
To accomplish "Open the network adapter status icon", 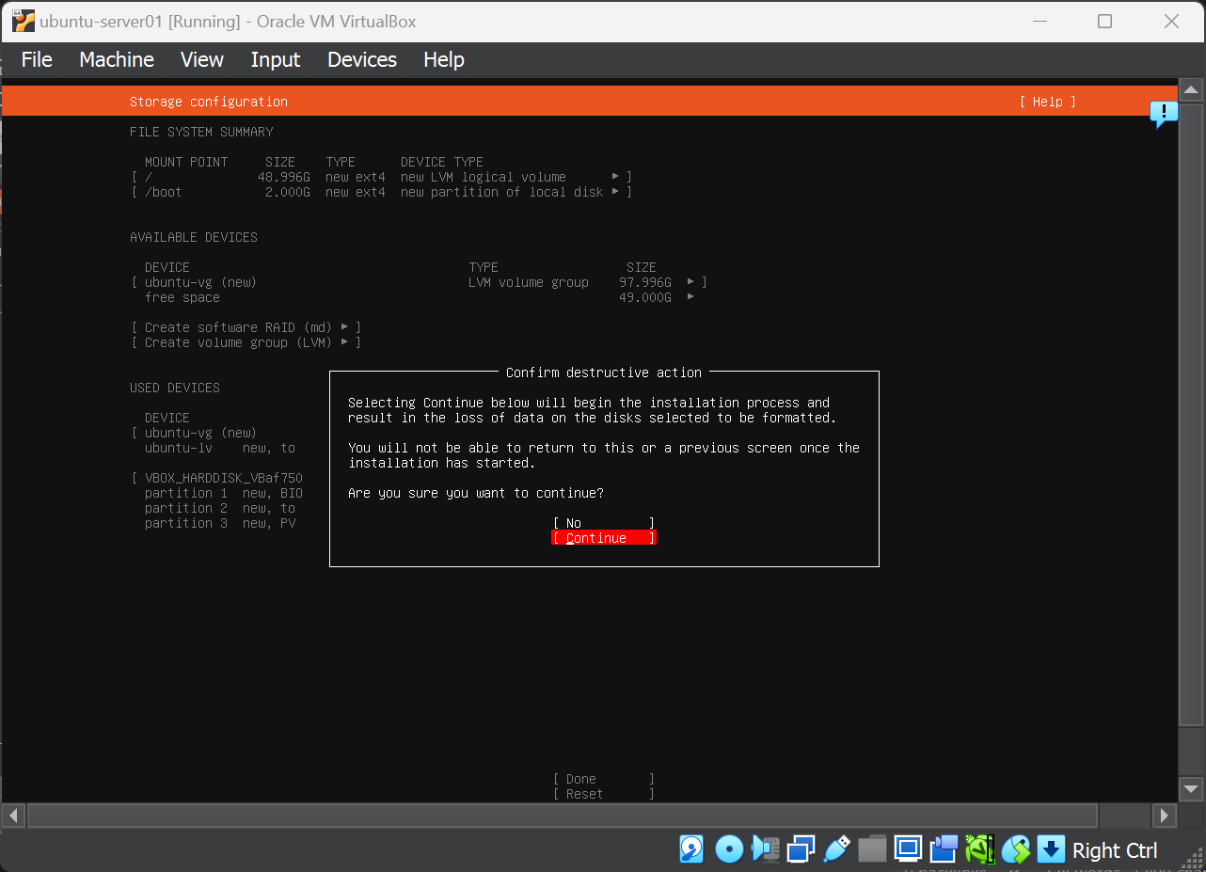I will [x=801, y=849].
